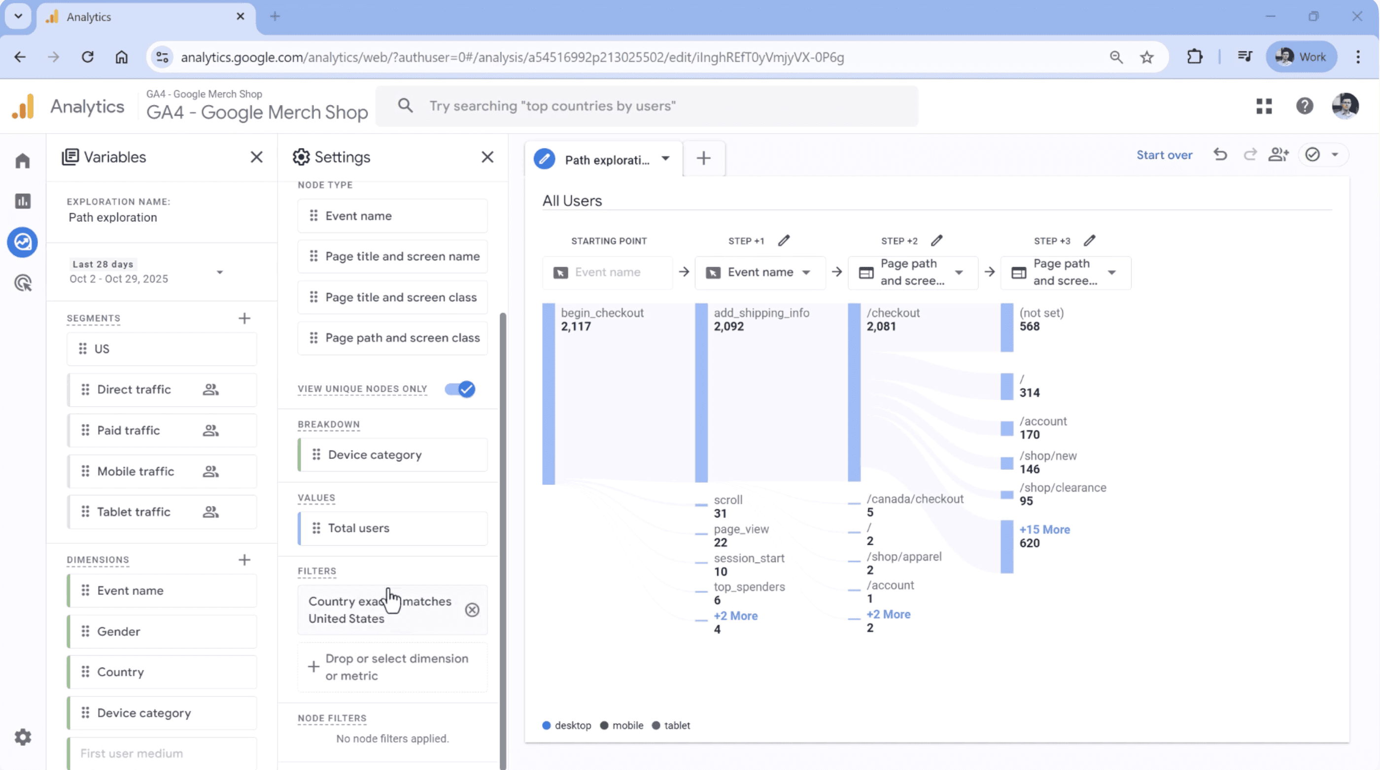Click the Reports icon in left navigation

pos(23,202)
